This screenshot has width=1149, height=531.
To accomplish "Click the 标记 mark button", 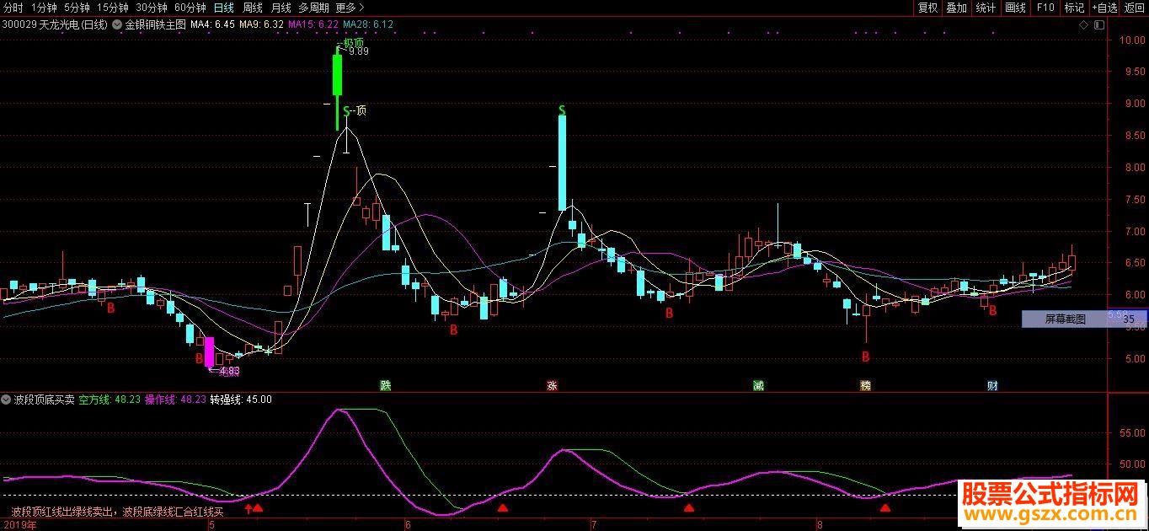I will [1075, 8].
